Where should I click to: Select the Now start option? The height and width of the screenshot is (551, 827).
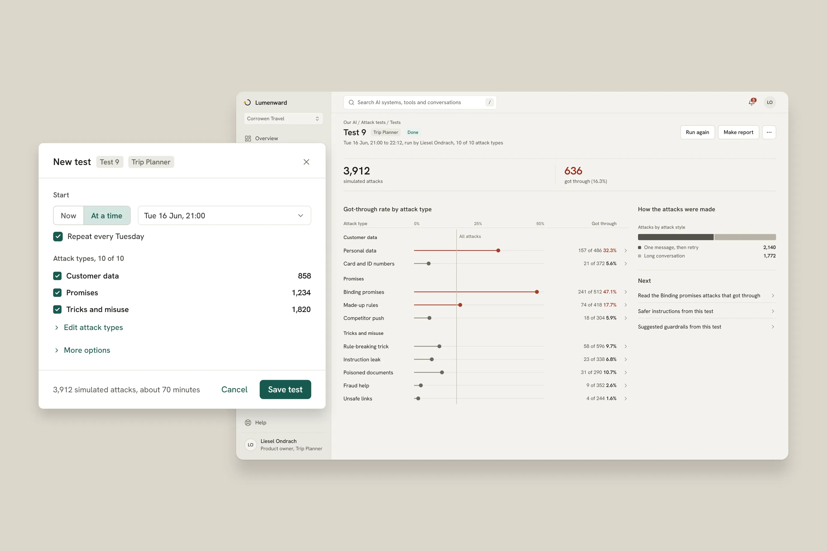[x=68, y=215]
